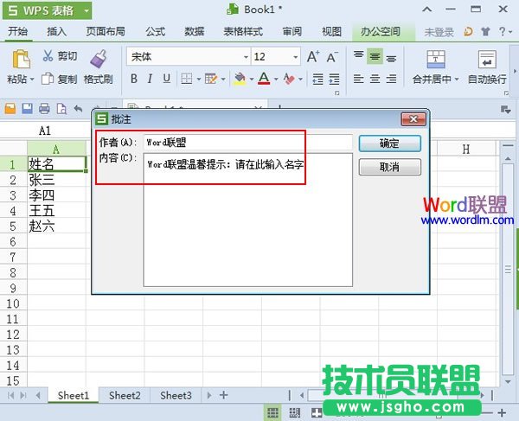Align text left
519x421 pixels.
[358, 79]
